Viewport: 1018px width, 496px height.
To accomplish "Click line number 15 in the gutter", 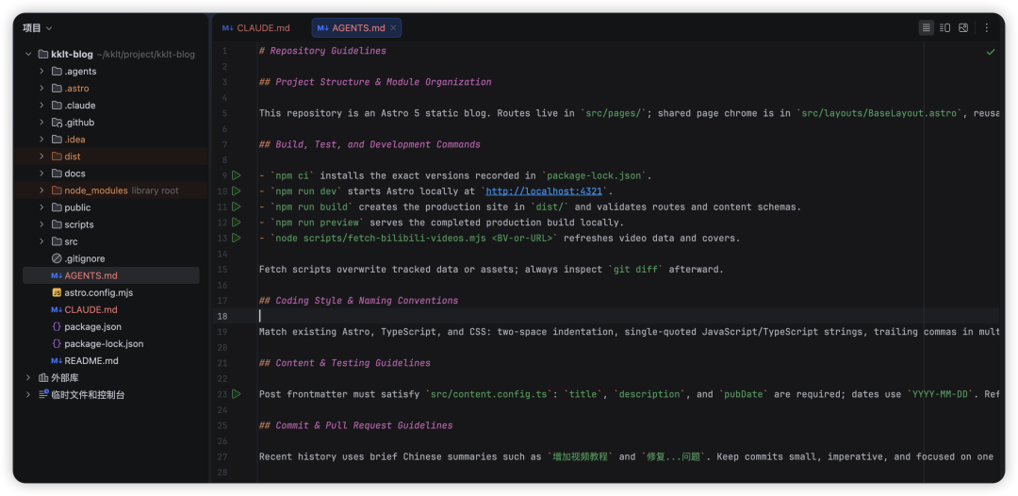I will click(222, 270).
